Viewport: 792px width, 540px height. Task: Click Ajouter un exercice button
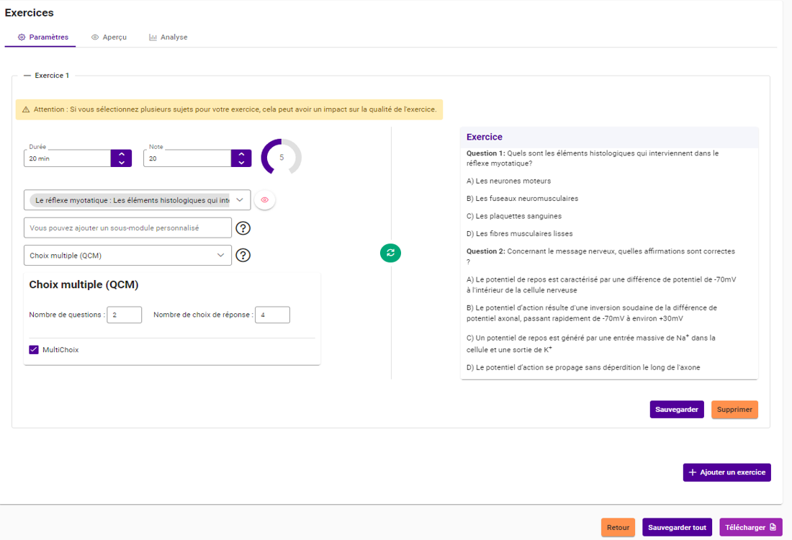726,472
